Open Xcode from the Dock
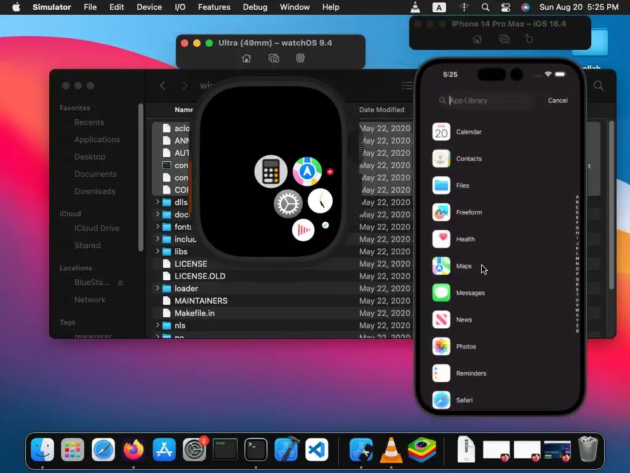630x473 pixels. 287,449
